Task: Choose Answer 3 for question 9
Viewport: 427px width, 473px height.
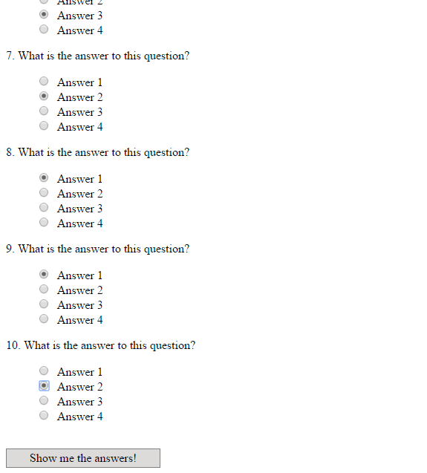Action: [44, 304]
